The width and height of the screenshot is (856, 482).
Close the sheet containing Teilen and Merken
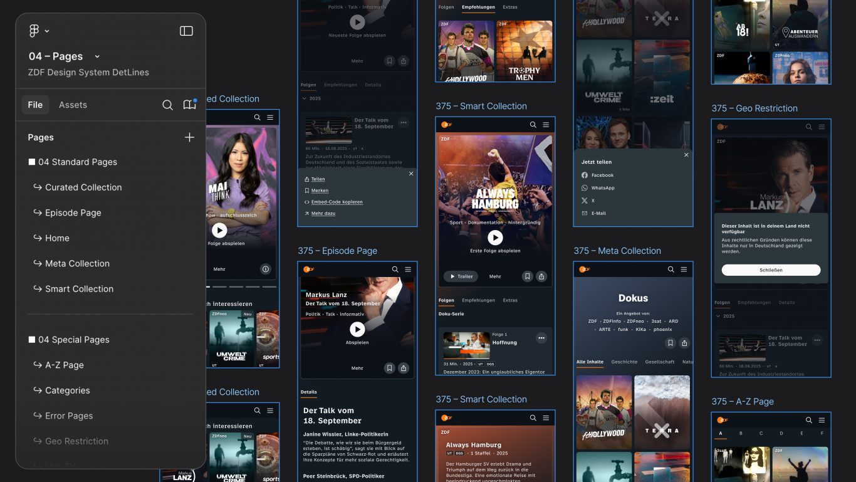pyautogui.click(x=411, y=174)
